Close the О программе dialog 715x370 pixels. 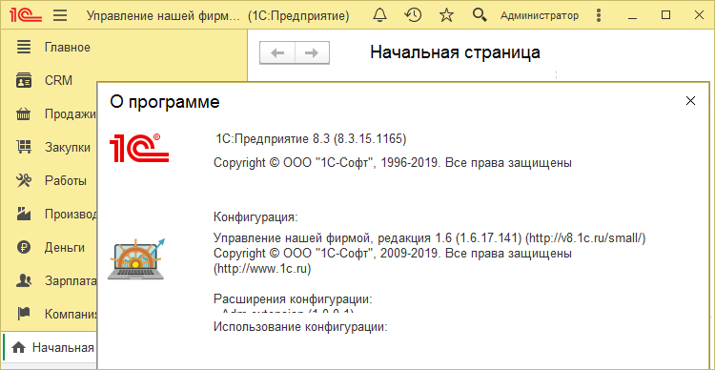pyautogui.click(x=690, y=101)
